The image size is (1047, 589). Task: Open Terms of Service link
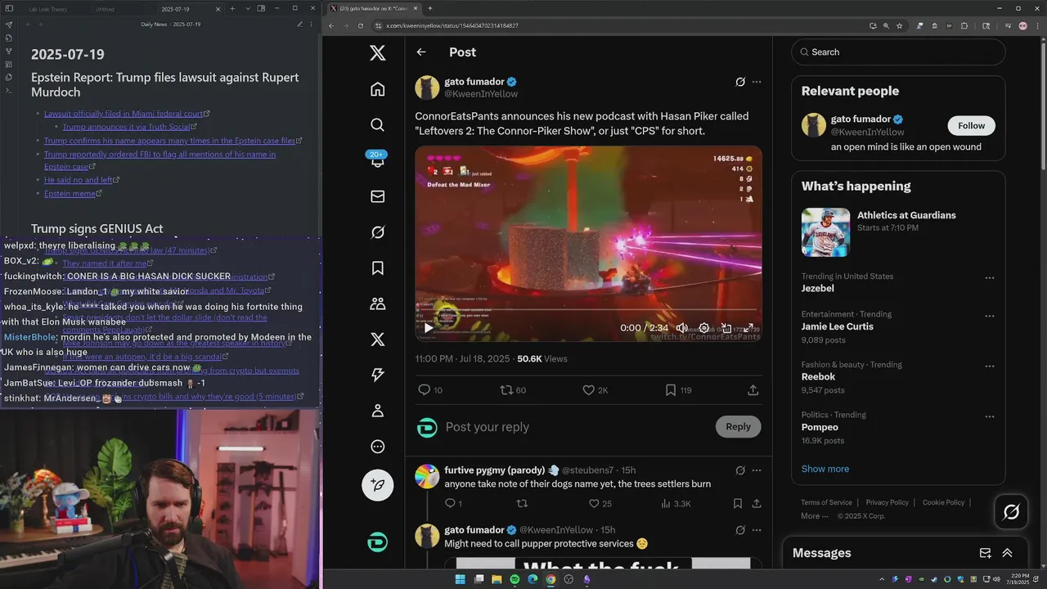coord(826,502)
